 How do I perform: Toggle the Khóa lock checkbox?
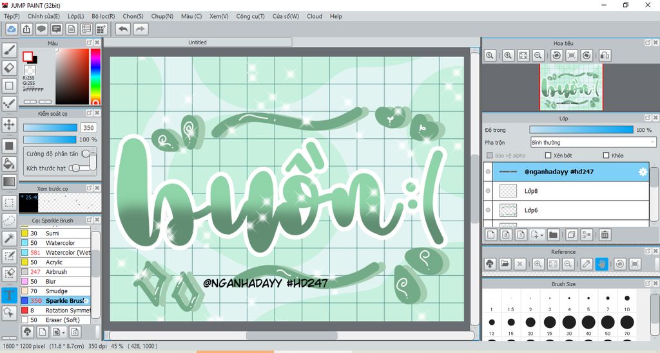point(606,156)
